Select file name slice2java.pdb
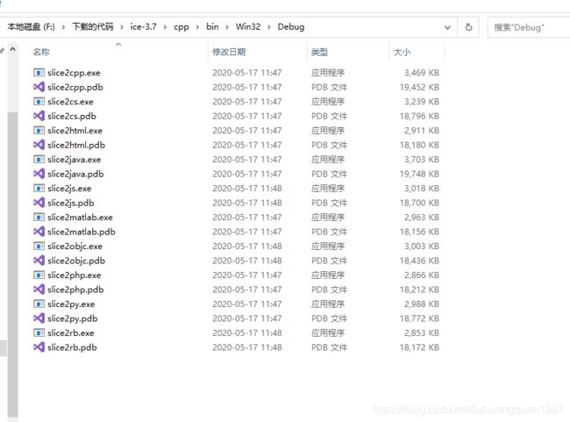This screenshot has width=570, height=422. point(75,174)
